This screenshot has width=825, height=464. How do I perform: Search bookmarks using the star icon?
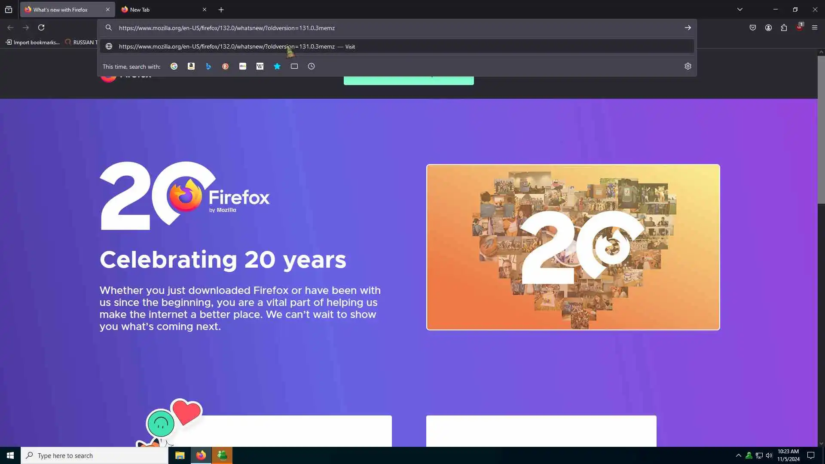click(277, 66)
